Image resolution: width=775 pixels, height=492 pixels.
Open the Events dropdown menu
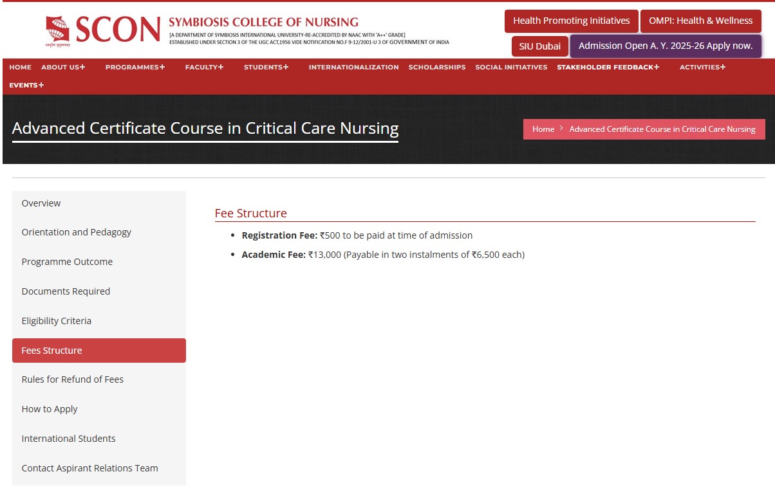26,85
